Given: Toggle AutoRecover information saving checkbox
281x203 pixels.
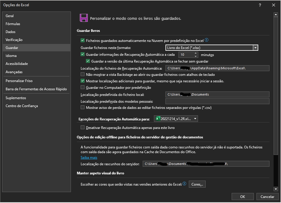Looking at the screenshot, I should [83, 54].
